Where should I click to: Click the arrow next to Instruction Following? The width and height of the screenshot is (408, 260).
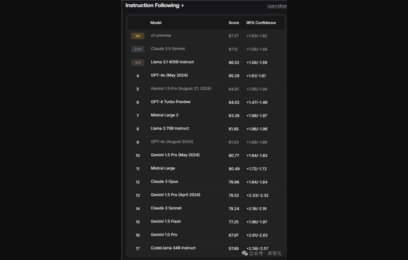pos(182,6)
